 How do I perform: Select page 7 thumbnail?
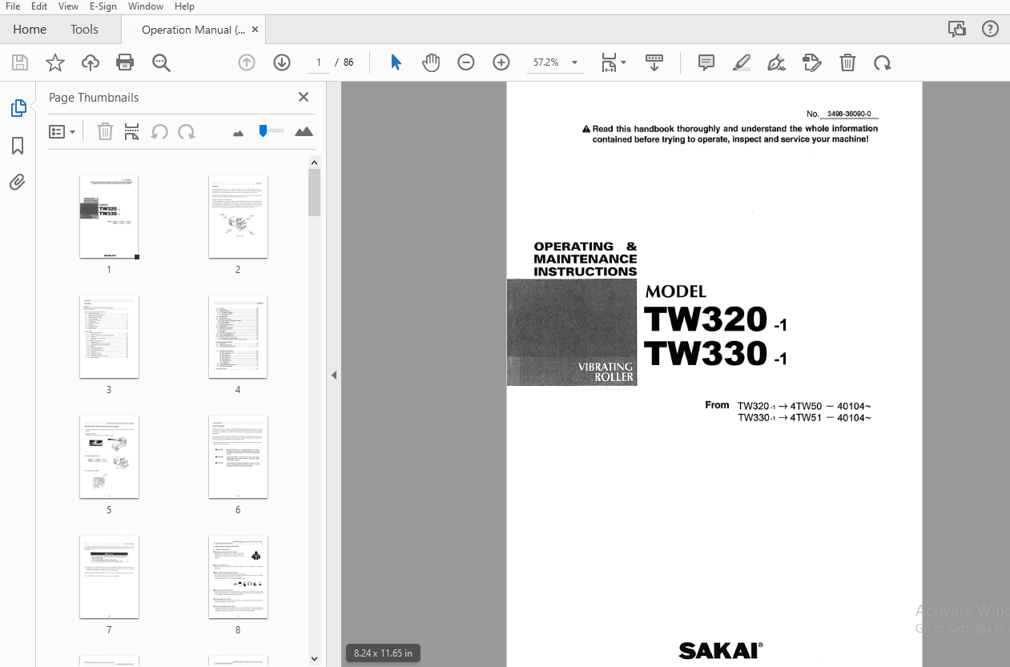(x=109, y=577)
